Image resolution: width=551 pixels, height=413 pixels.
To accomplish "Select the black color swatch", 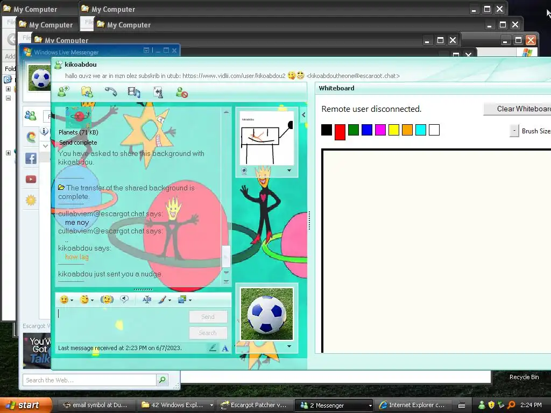I will 327,130.
